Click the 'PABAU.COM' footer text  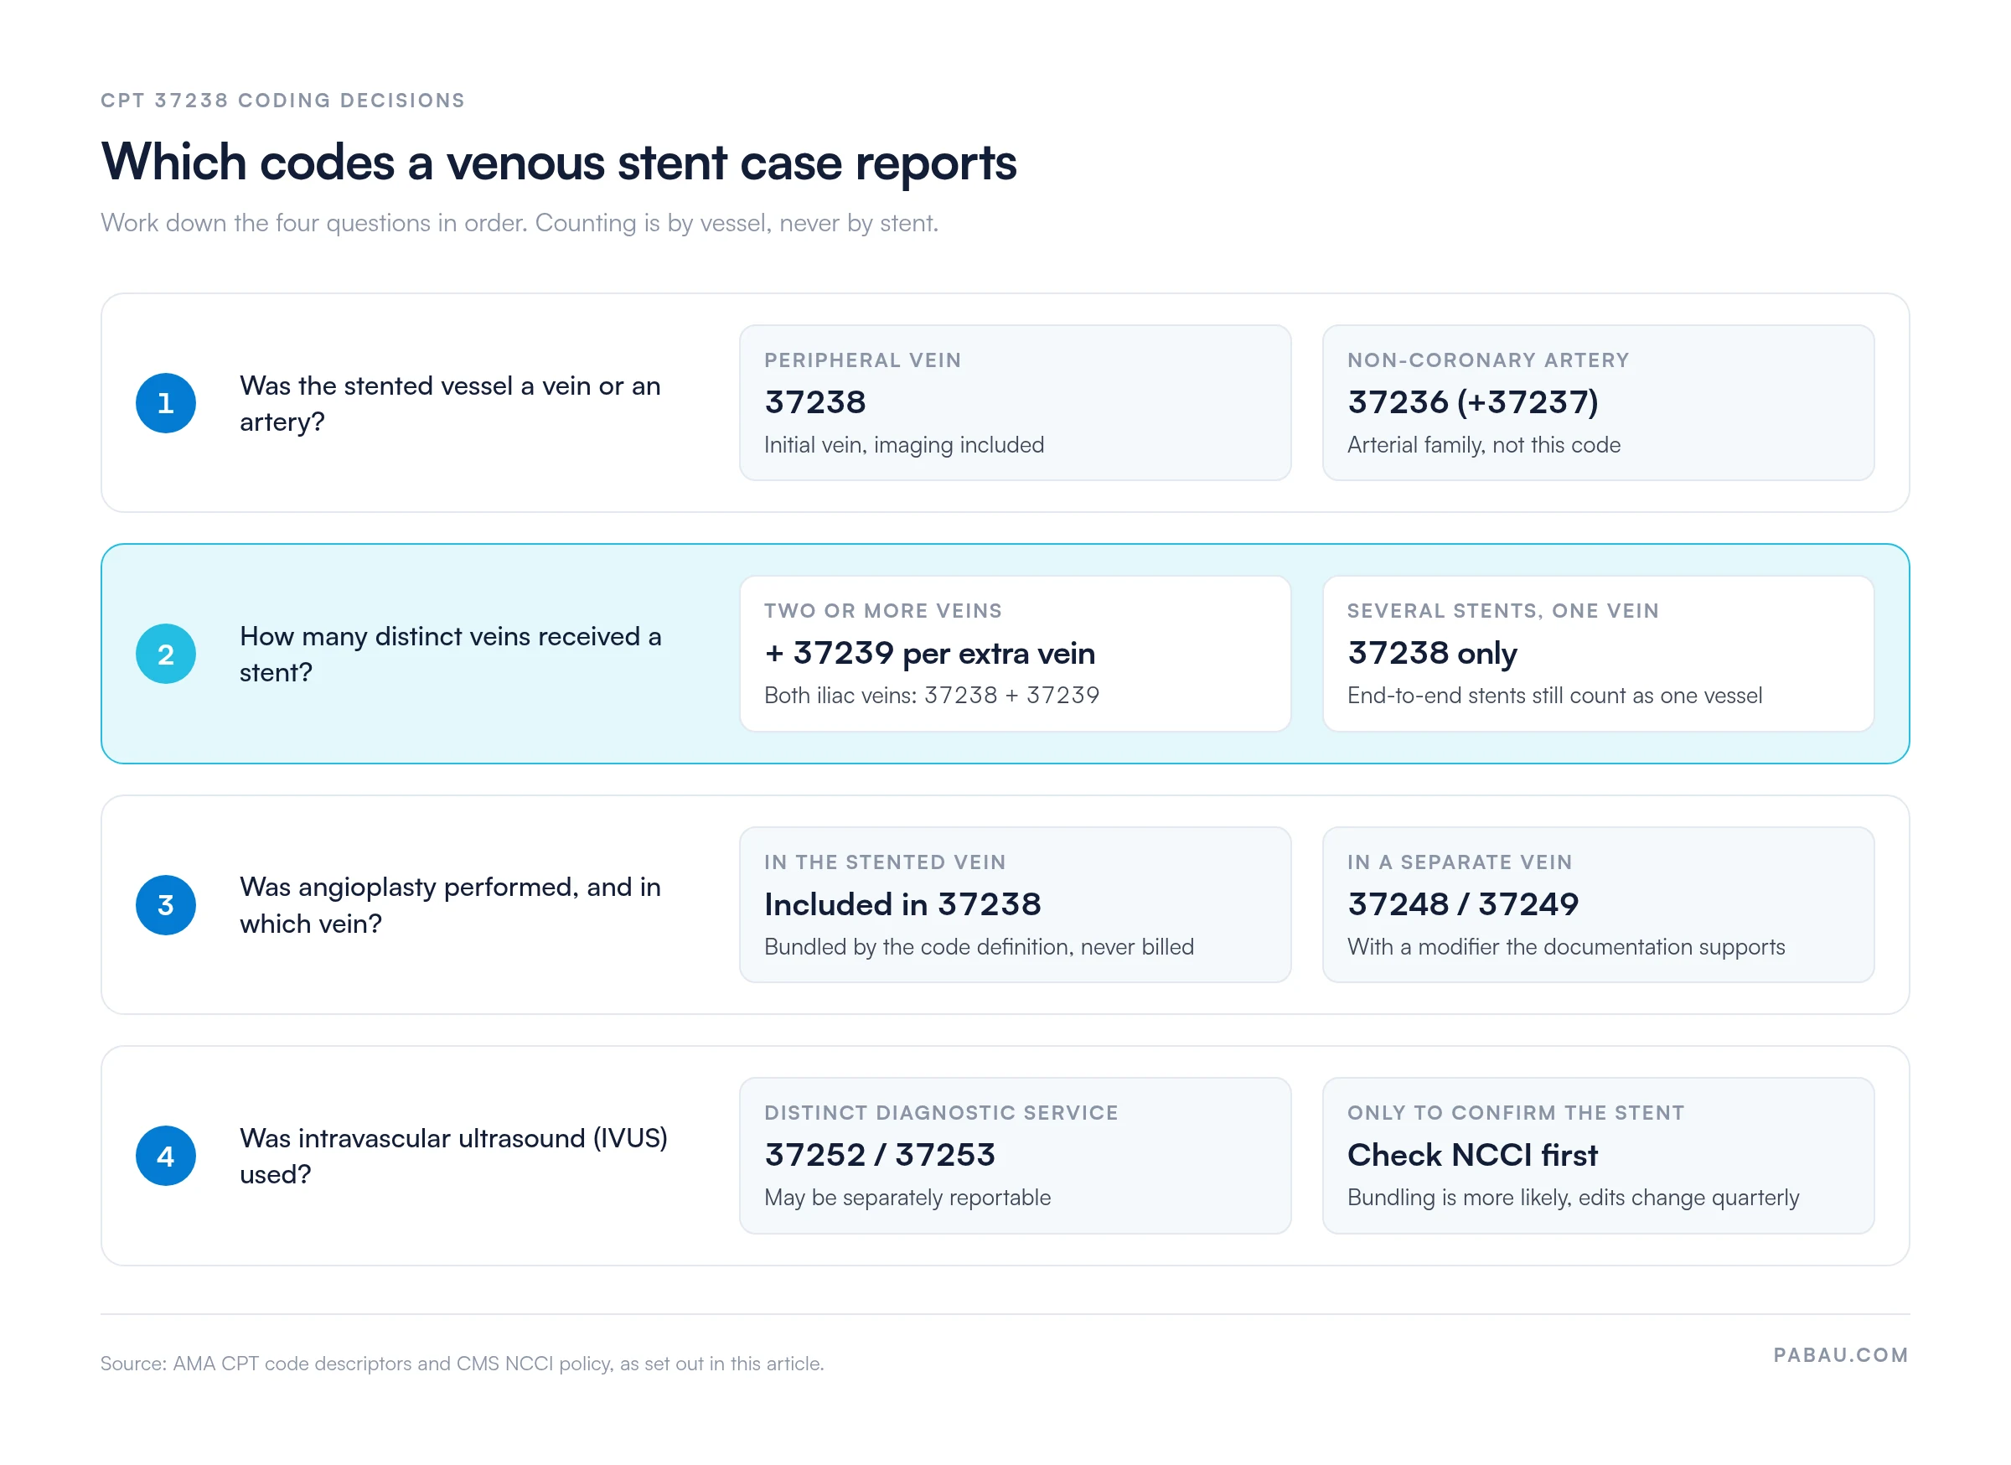tap(1841, 1356)
